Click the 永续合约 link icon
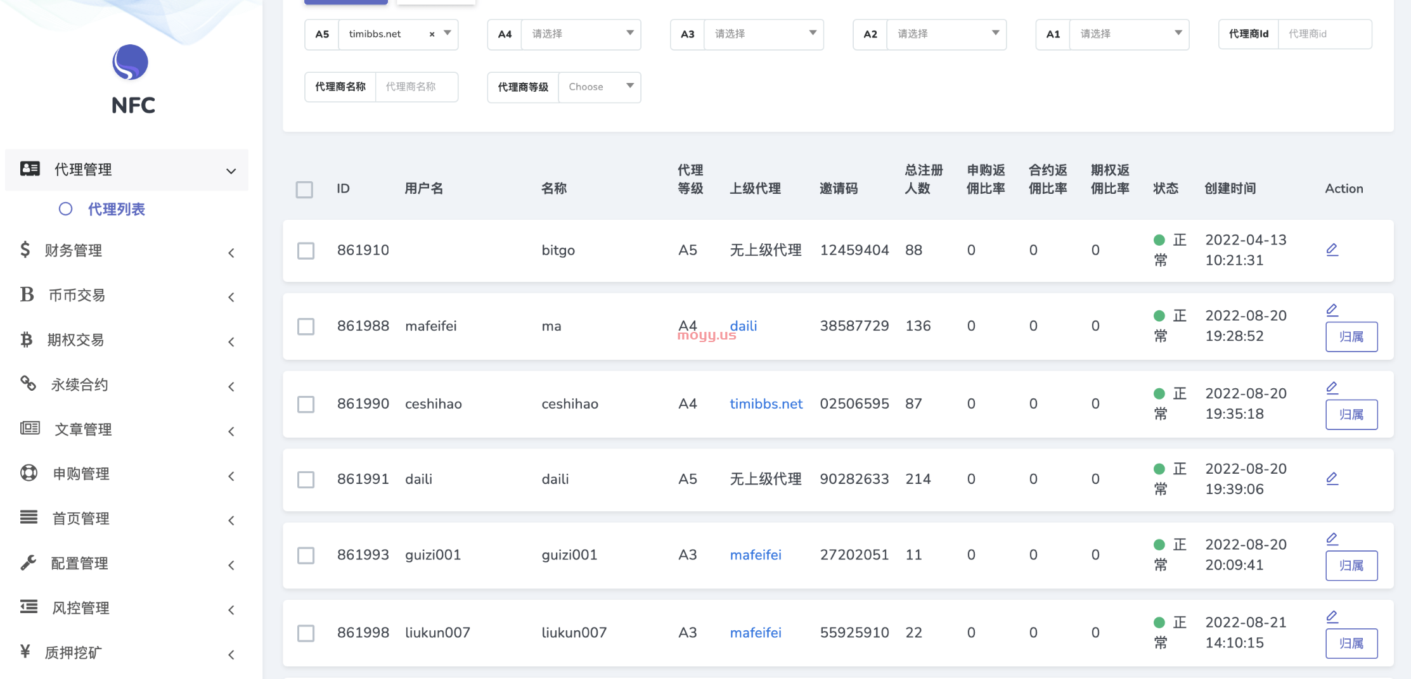This screenshot has width=1411, height=679. point(28,383)
